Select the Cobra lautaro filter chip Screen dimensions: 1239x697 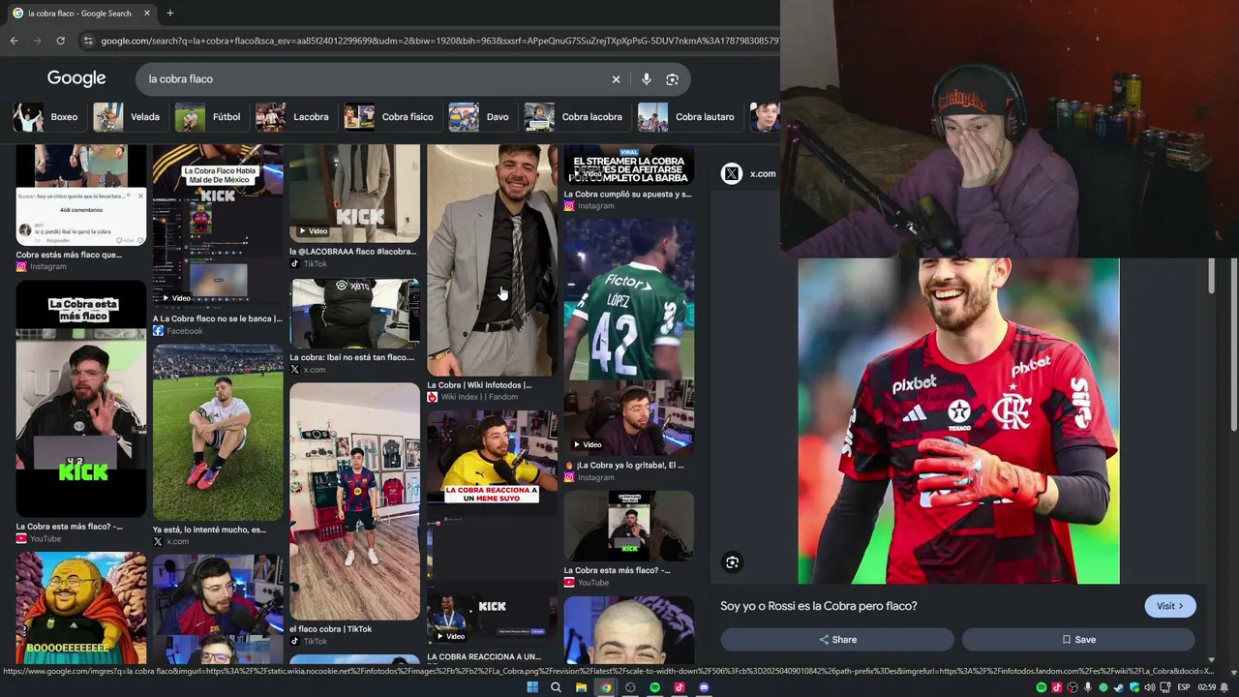click(x=688, y=117)
